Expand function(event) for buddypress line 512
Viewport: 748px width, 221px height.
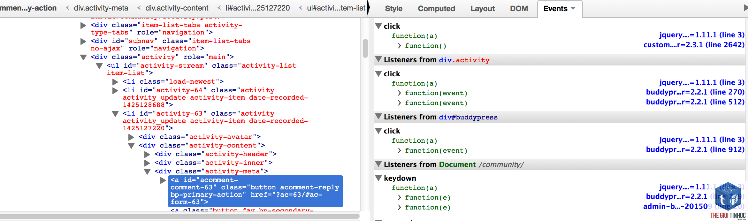[x=400, y=103]
